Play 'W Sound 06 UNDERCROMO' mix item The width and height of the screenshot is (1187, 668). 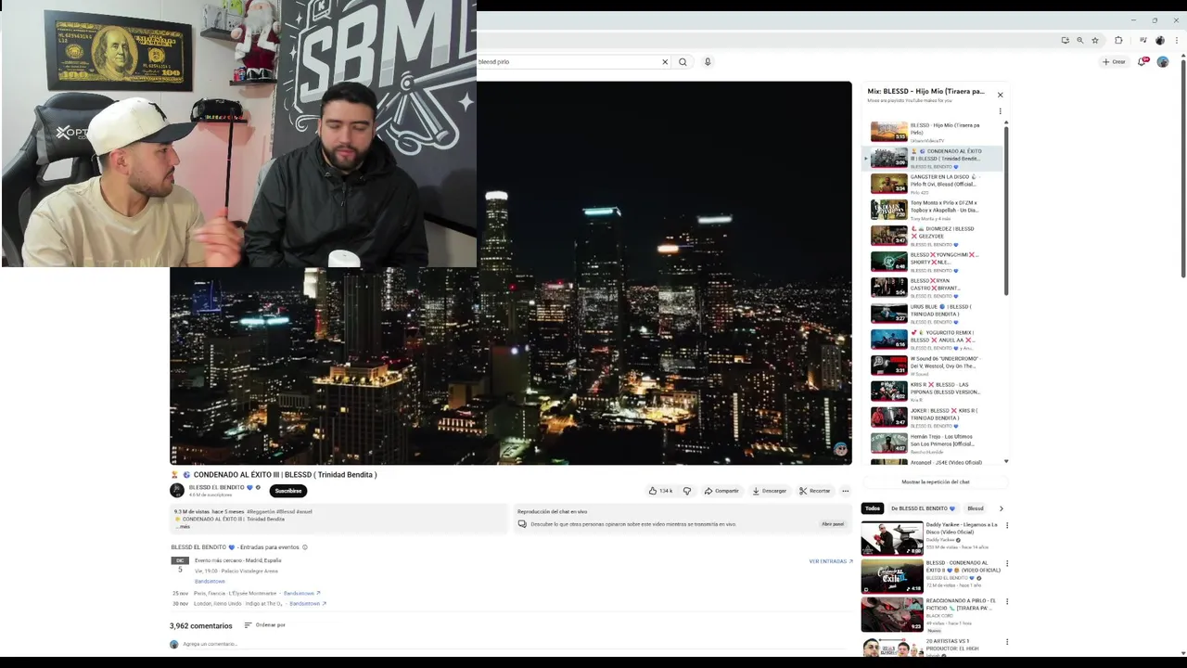pyautogui.click(x=935, y=366)
